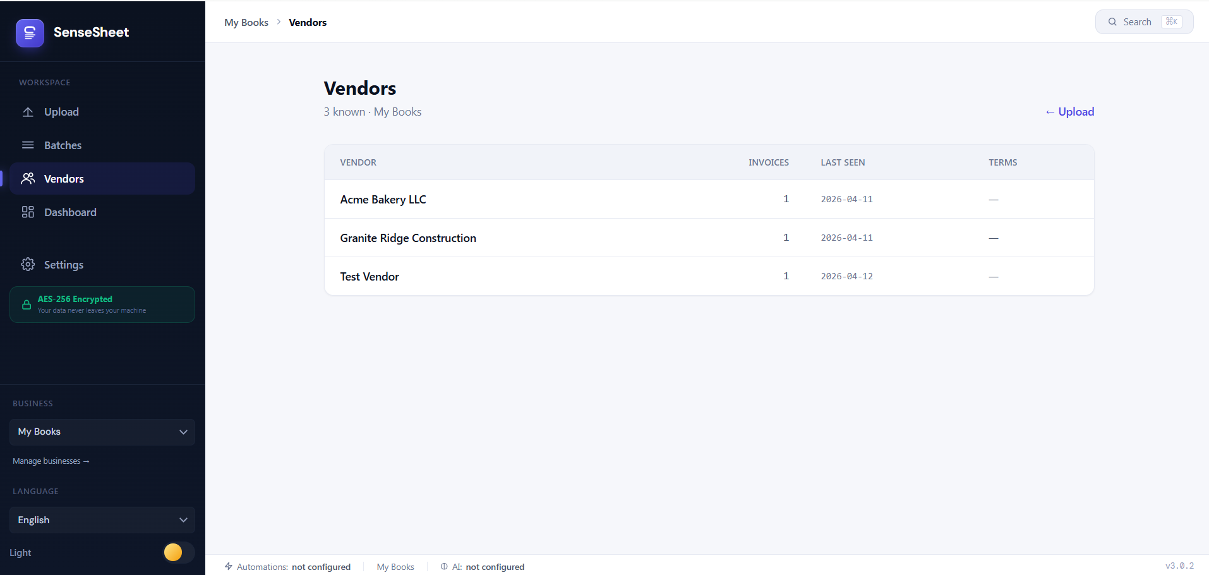Navigate to My Books breadcrumb
This screenshot has height=575, width=1209.
[246, 22]
